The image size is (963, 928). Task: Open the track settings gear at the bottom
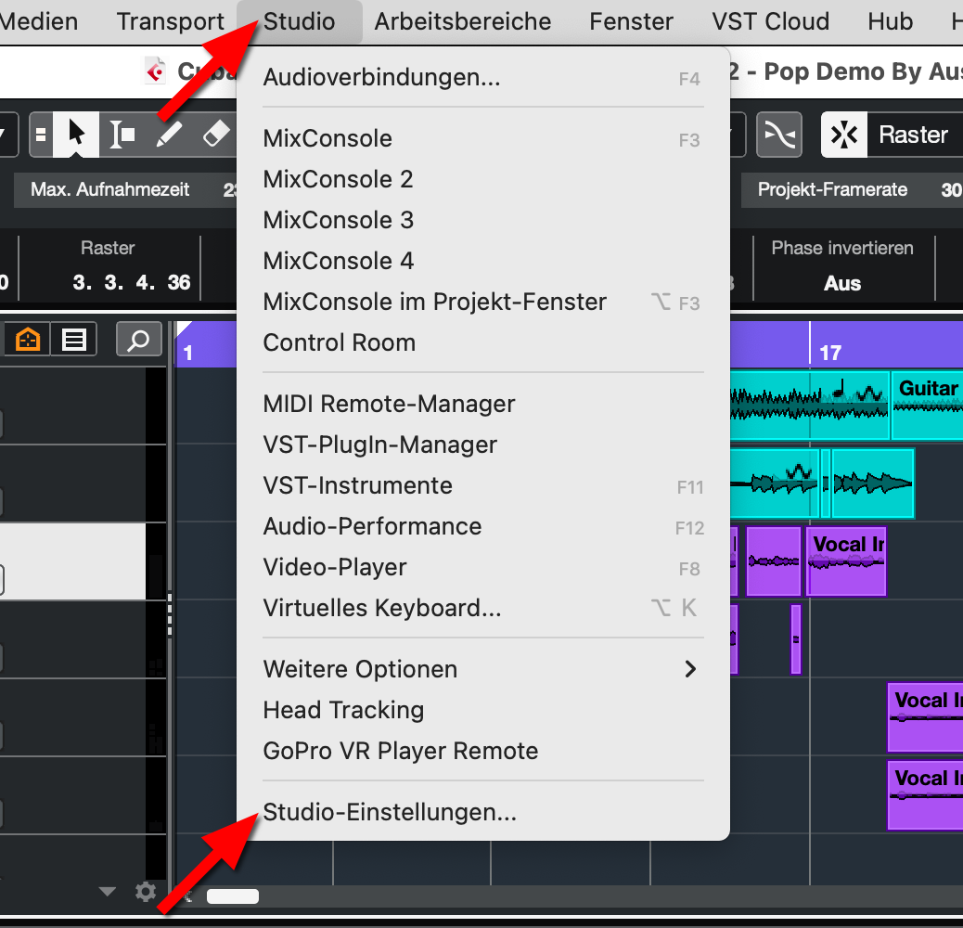[x=146, y=892]
